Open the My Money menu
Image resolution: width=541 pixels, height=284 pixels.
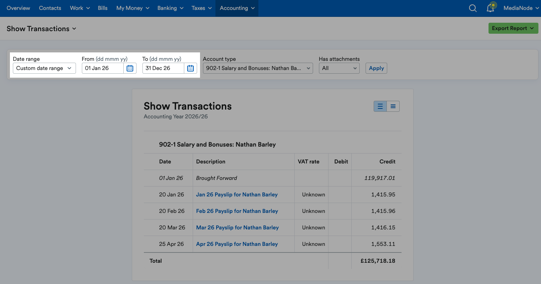click(x=133, y=8)
